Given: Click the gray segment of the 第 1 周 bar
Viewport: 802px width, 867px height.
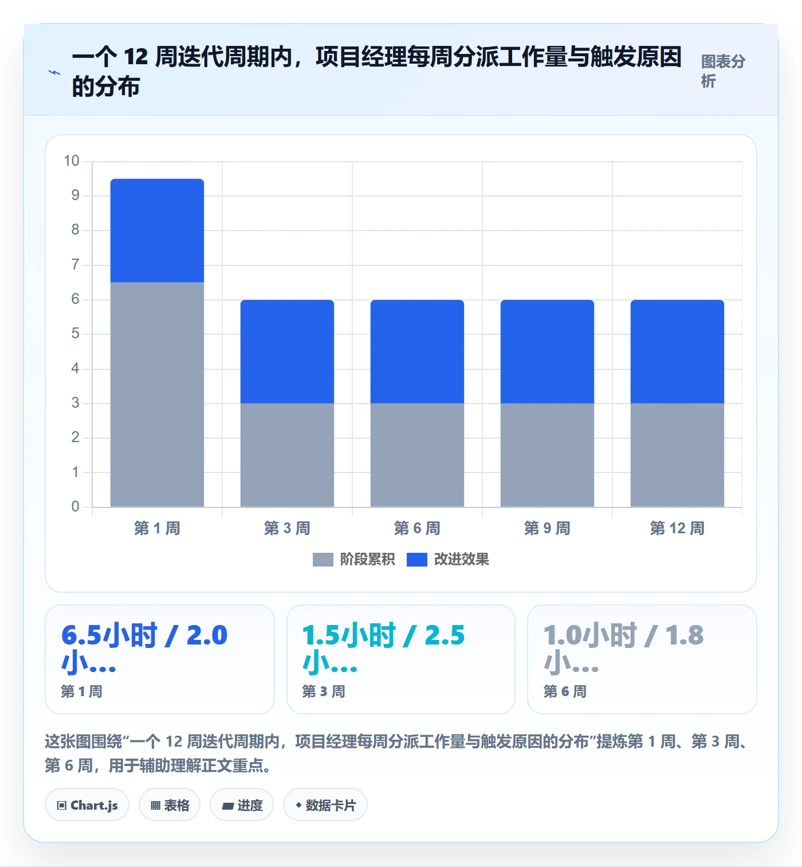Looking at the screenshot, I should pos(157,395).
